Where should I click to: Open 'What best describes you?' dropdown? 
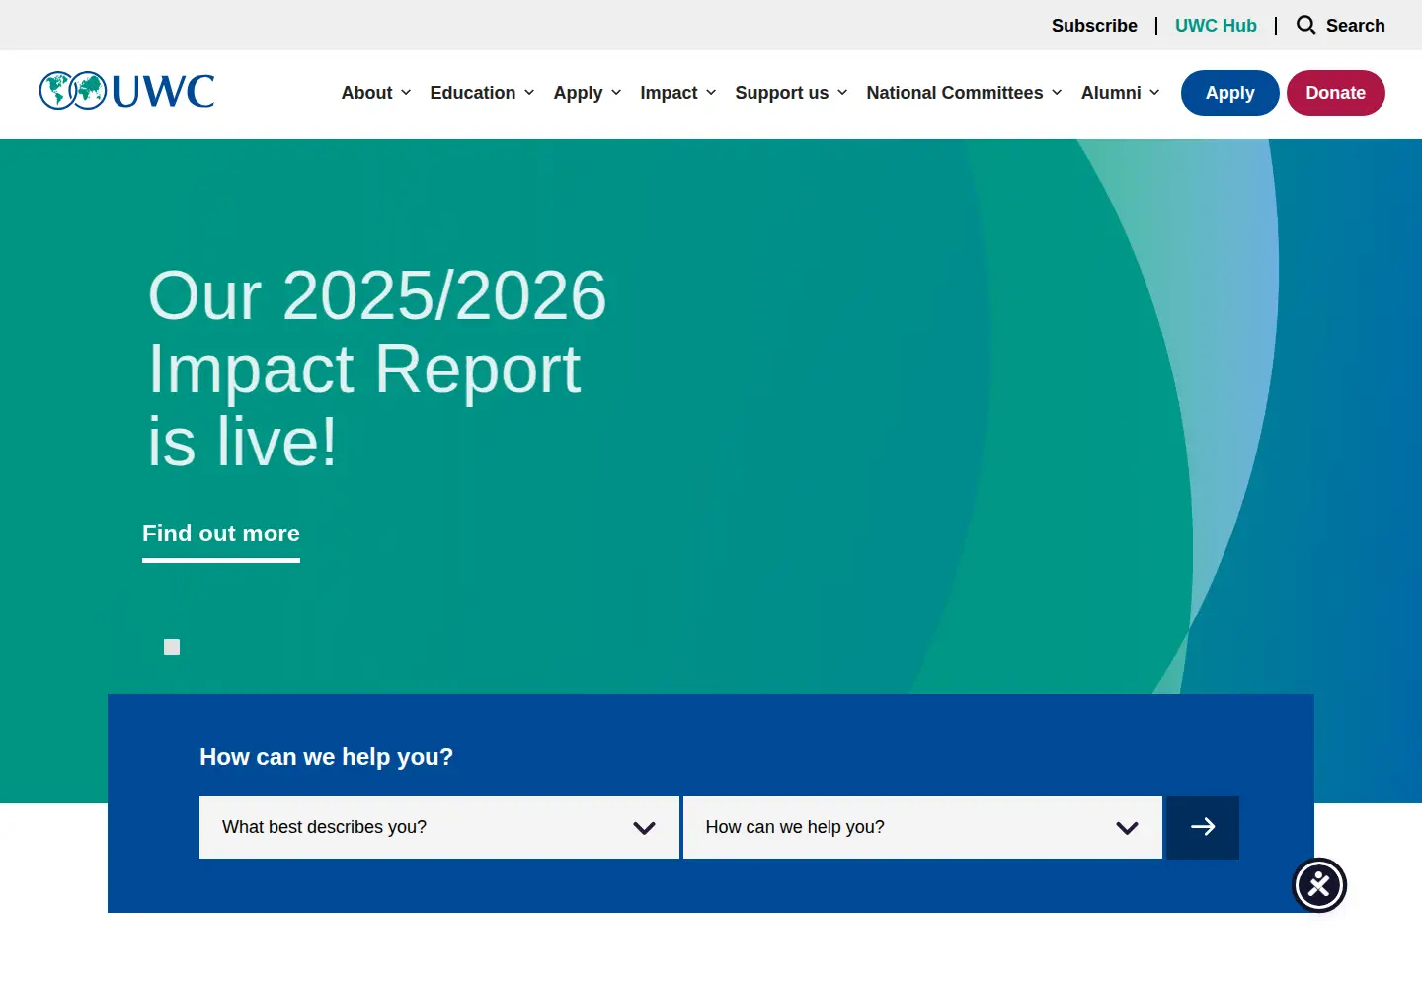point(439,827)
